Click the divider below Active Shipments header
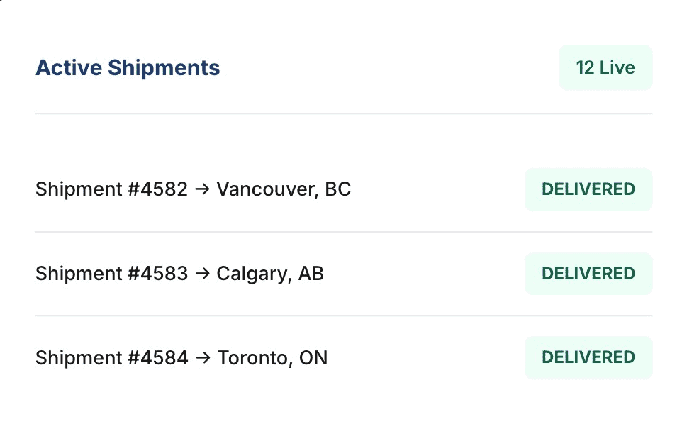The width and height of the screenshot is (682, 441). [x=344, y=113]
